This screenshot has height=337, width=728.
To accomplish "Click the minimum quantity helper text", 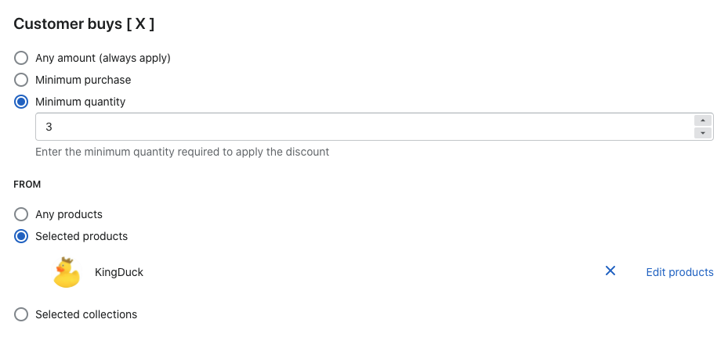I will [182, 152].
